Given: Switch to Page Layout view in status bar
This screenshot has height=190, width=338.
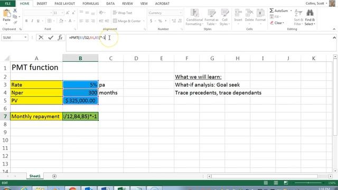Looking at the screenshot, I should 276,183.
